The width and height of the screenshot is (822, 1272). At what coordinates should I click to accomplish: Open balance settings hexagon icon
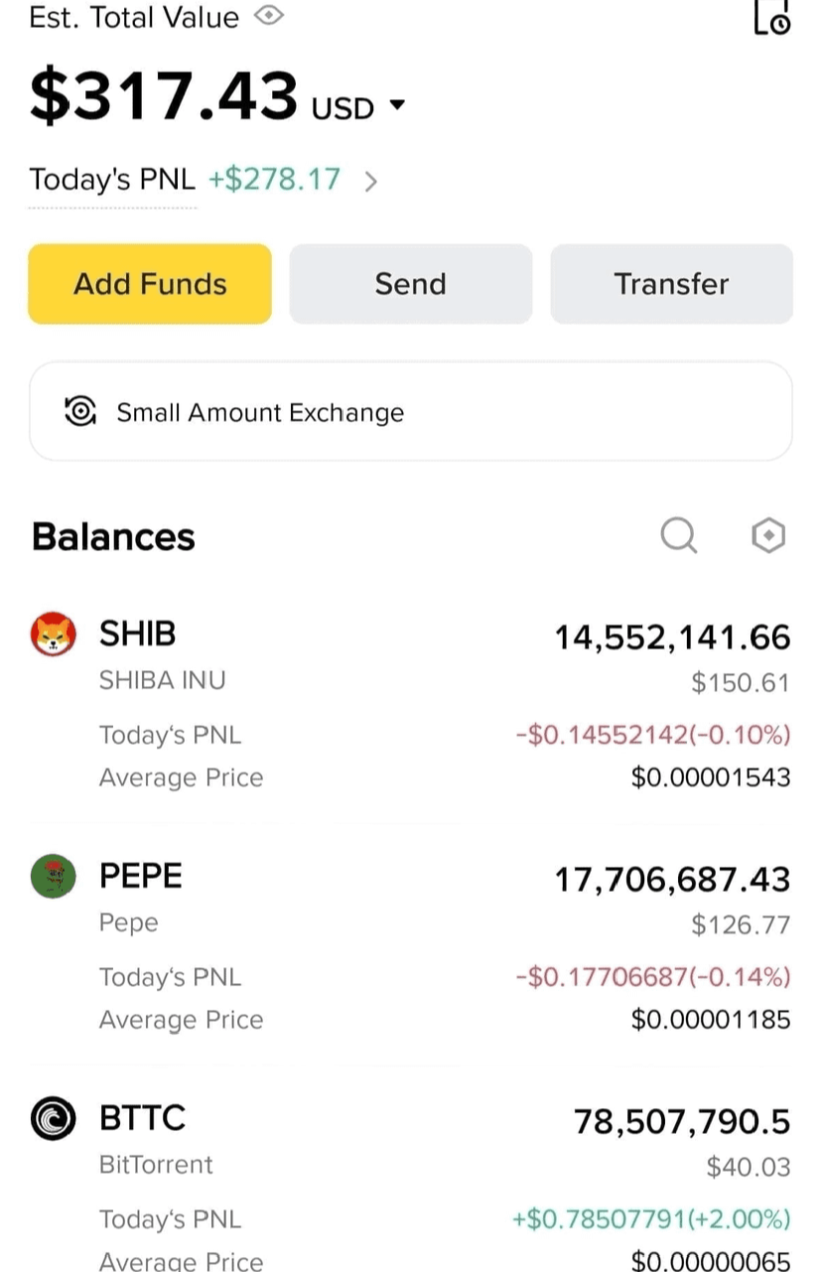point(768,536)
